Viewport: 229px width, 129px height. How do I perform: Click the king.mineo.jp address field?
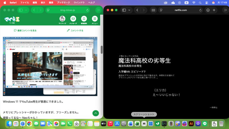(x=68, y=10)
